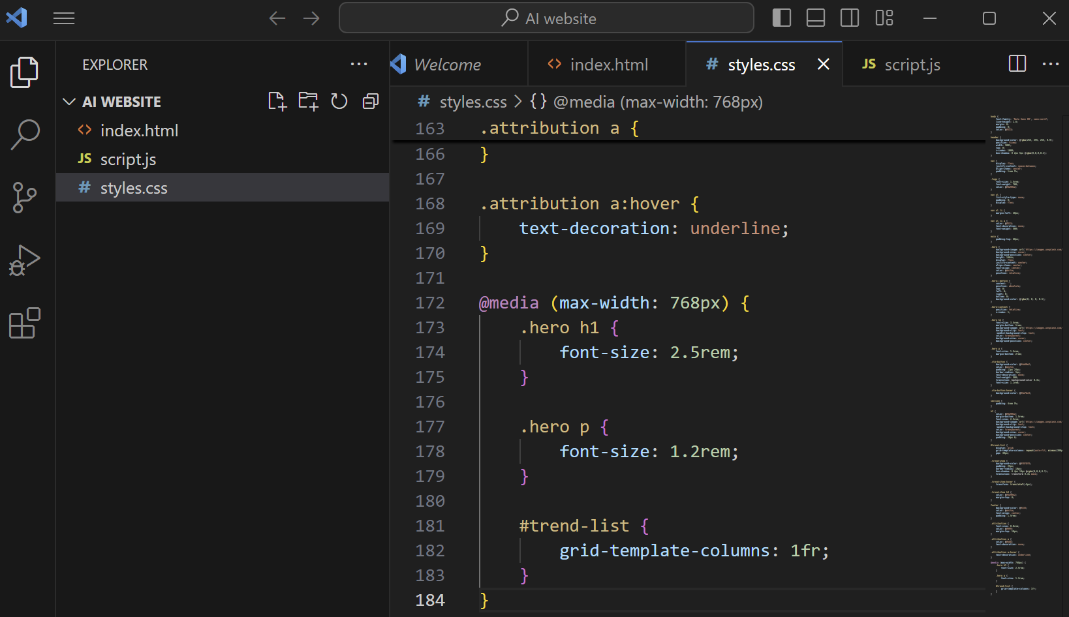
Task: Go back with the left arrow
Action: point(277,18)
